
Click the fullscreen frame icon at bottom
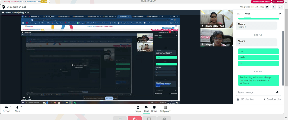[120, 118]
